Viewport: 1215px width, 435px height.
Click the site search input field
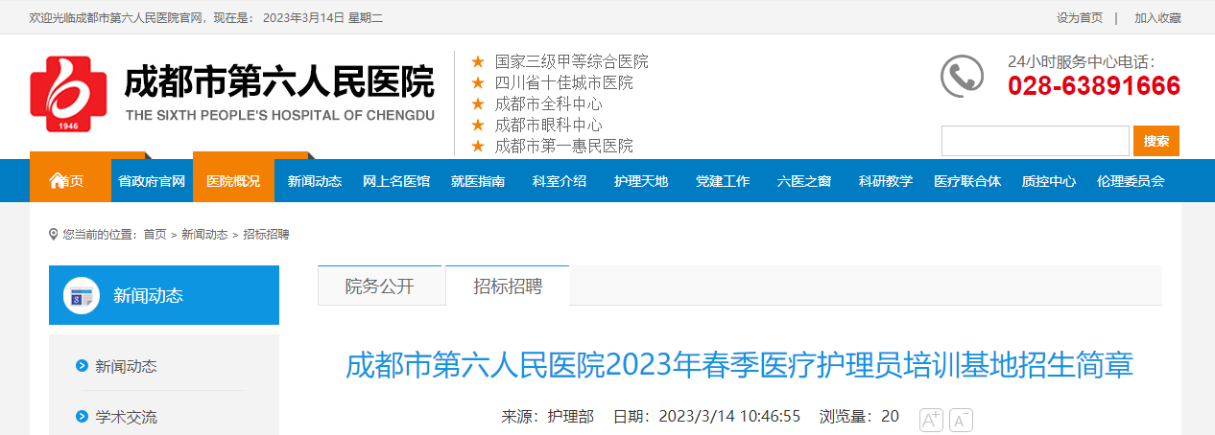point(1036,141)
